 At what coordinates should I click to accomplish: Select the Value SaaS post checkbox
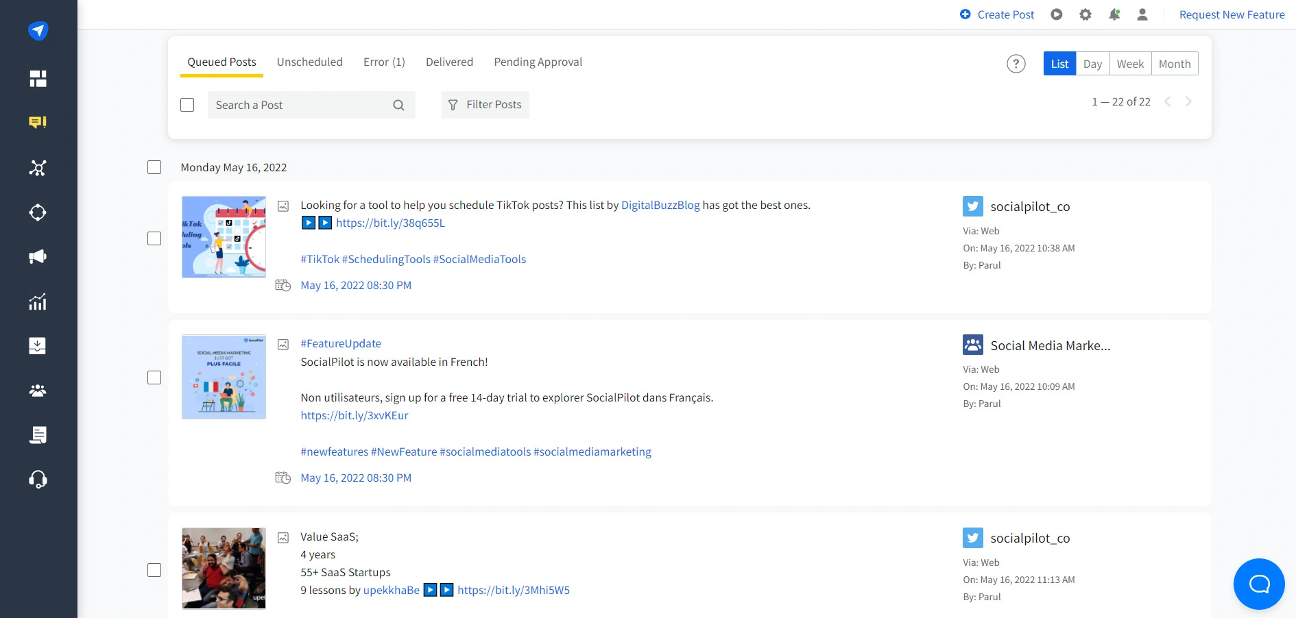point(154,570)
